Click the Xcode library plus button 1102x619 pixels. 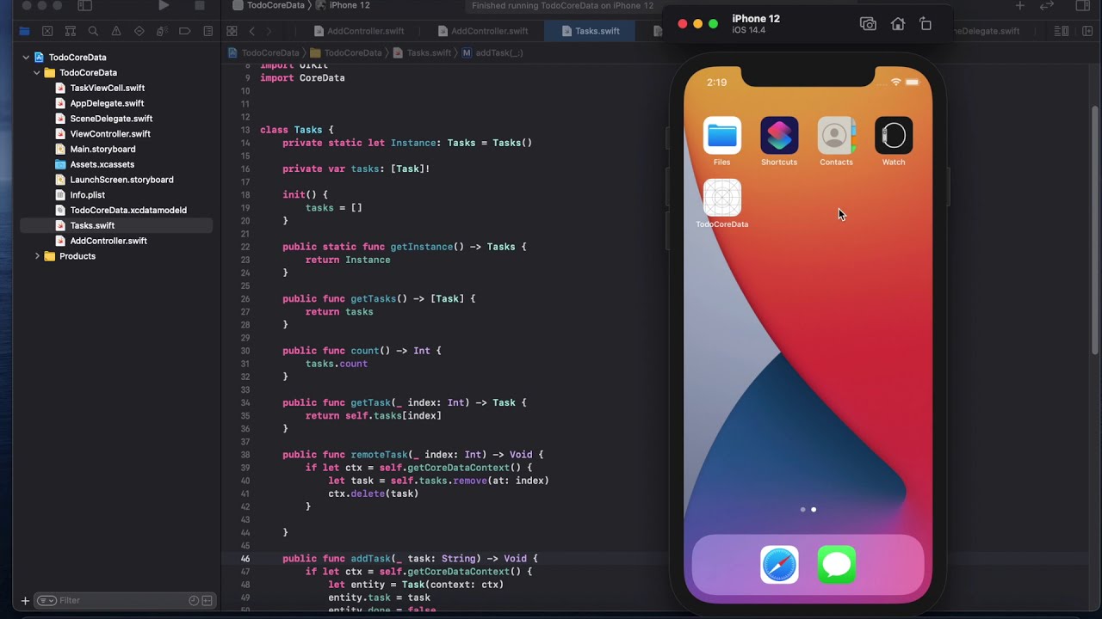[1020, 5]
